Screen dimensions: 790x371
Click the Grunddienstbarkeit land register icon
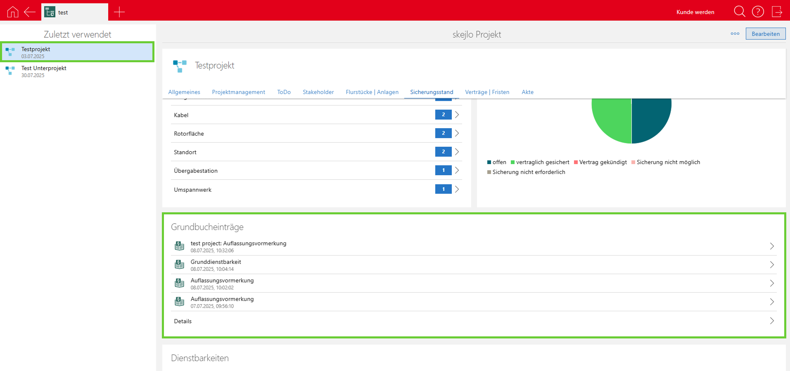point(179,265)
